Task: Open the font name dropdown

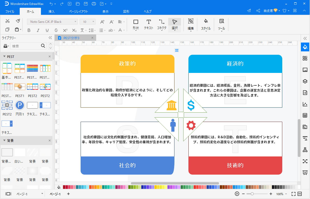Action: pos(52,22)
